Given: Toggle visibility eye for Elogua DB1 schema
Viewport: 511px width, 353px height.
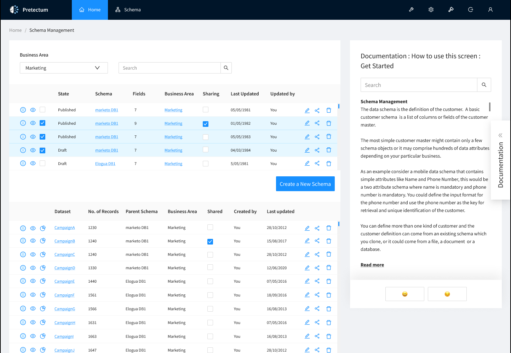Looking at the screenshot, I should pos(33,164).
